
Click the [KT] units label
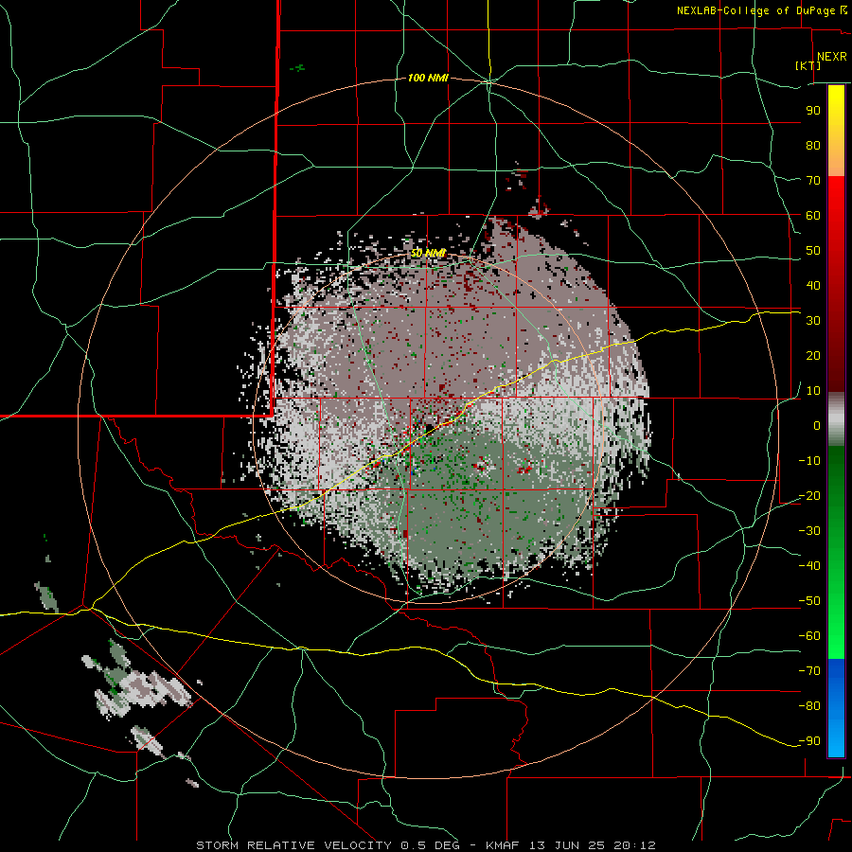(808, 65)
